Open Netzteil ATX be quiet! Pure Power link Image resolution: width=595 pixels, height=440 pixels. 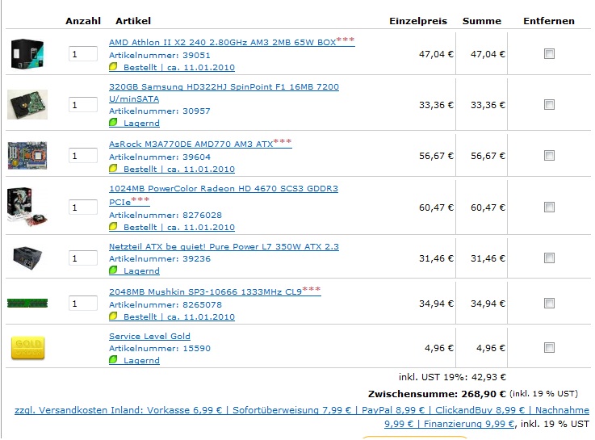[x=224, y=246]
